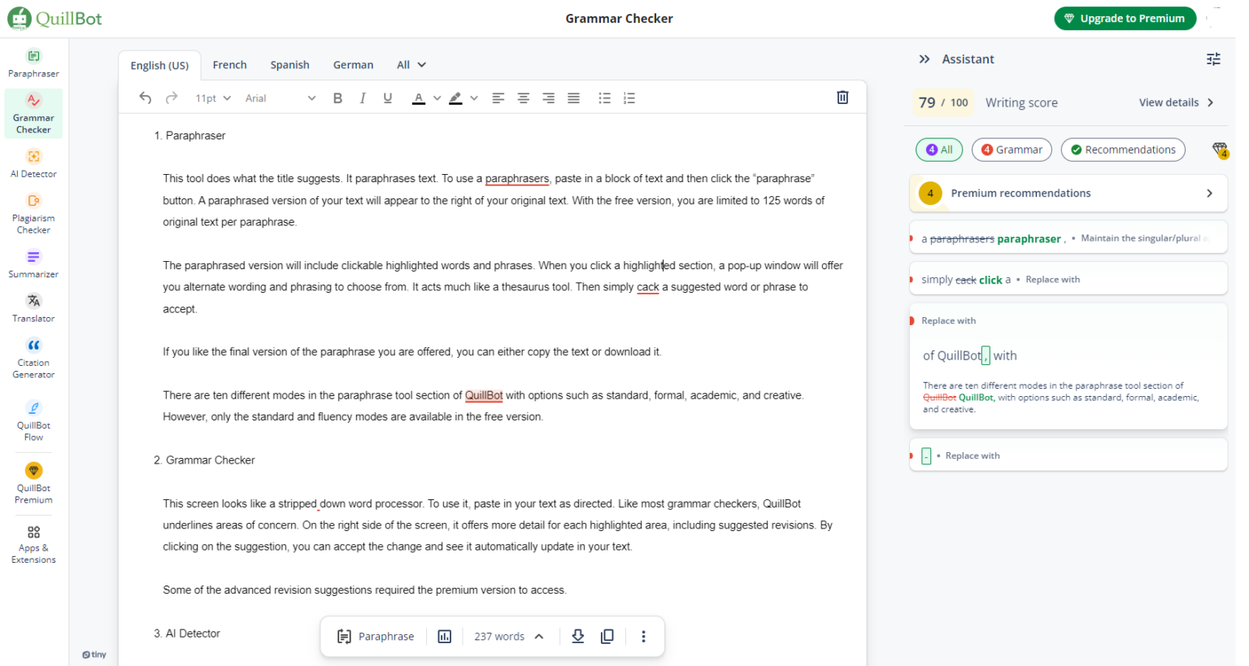
Task: Switch to the Spanish language tab
Action: (289, 65)
